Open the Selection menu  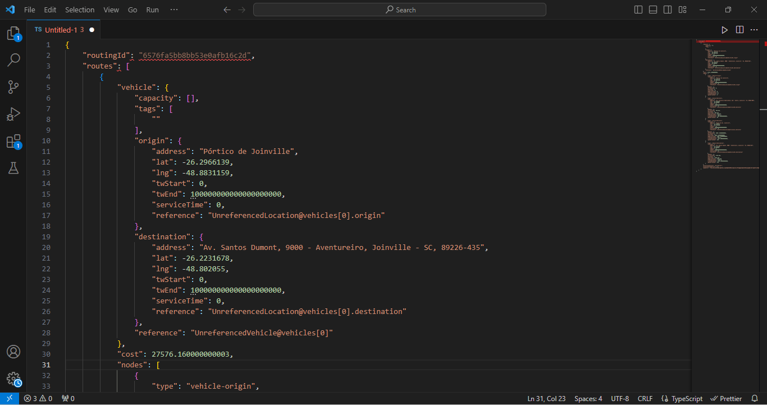[x=80, y=10]
